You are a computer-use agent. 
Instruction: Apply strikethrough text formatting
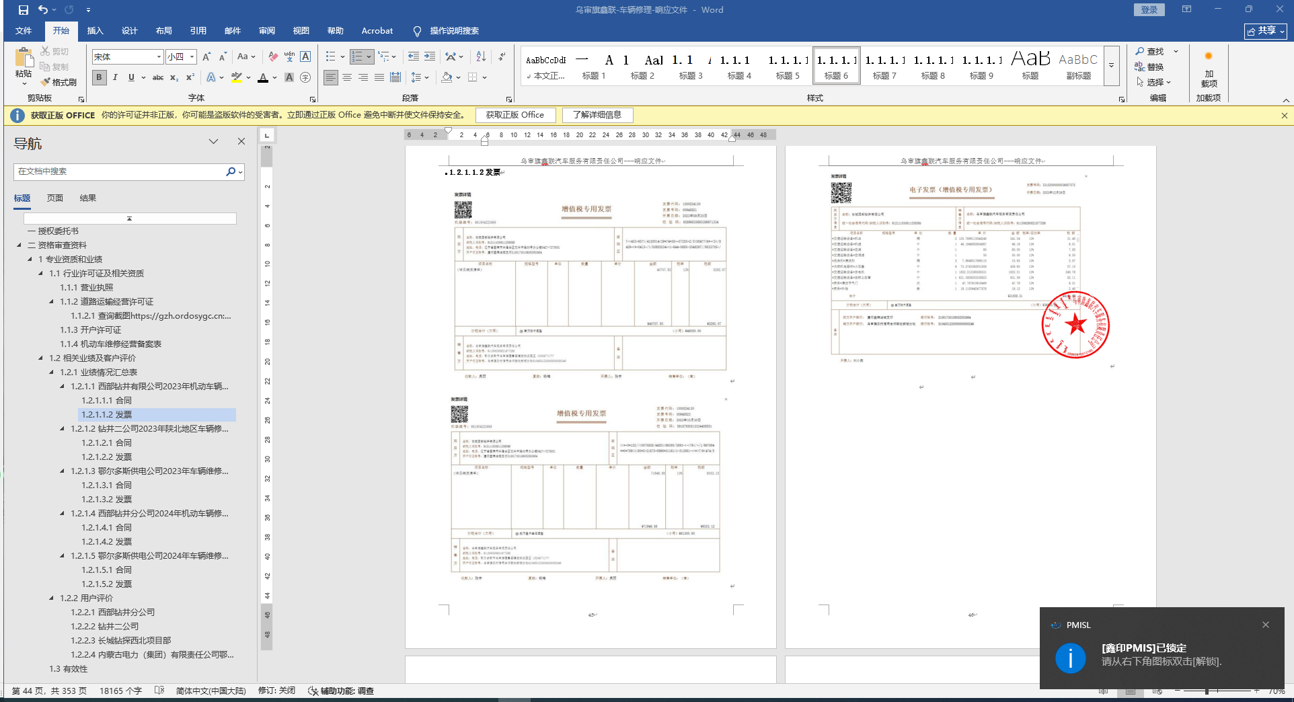point(158,78)
